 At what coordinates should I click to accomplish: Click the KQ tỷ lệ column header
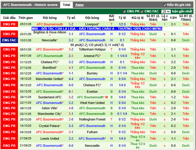(138, 18)
